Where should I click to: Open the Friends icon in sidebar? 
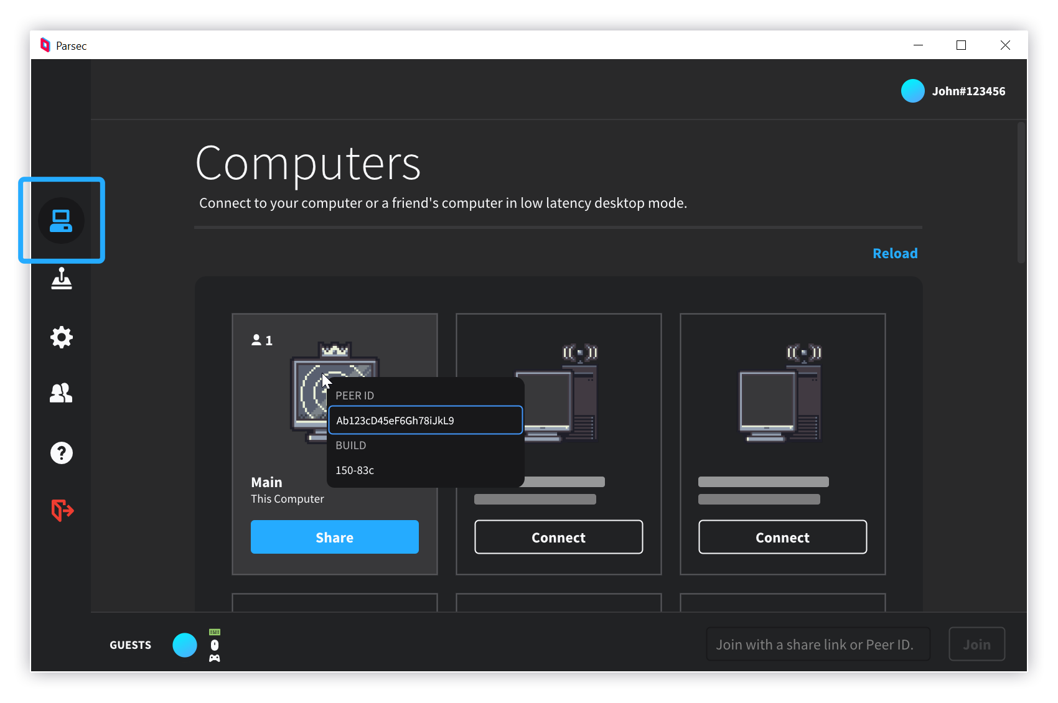61,393
